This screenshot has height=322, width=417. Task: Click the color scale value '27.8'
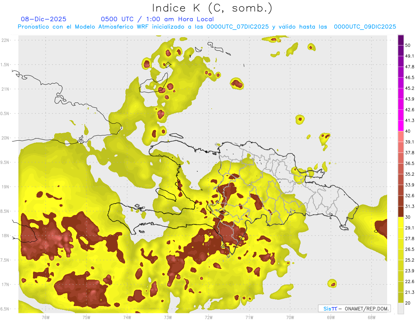click(409, 239)
